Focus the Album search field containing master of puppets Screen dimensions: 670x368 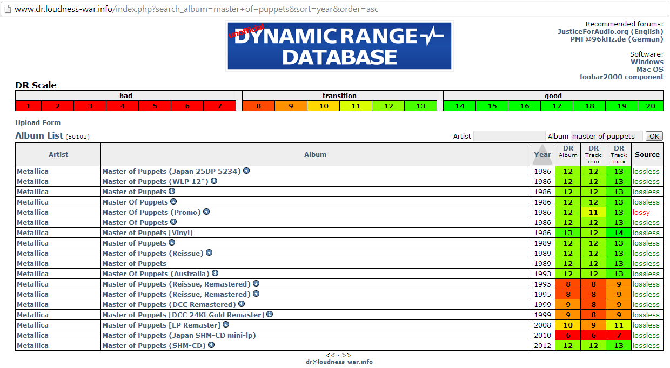(x=607, y=136)
